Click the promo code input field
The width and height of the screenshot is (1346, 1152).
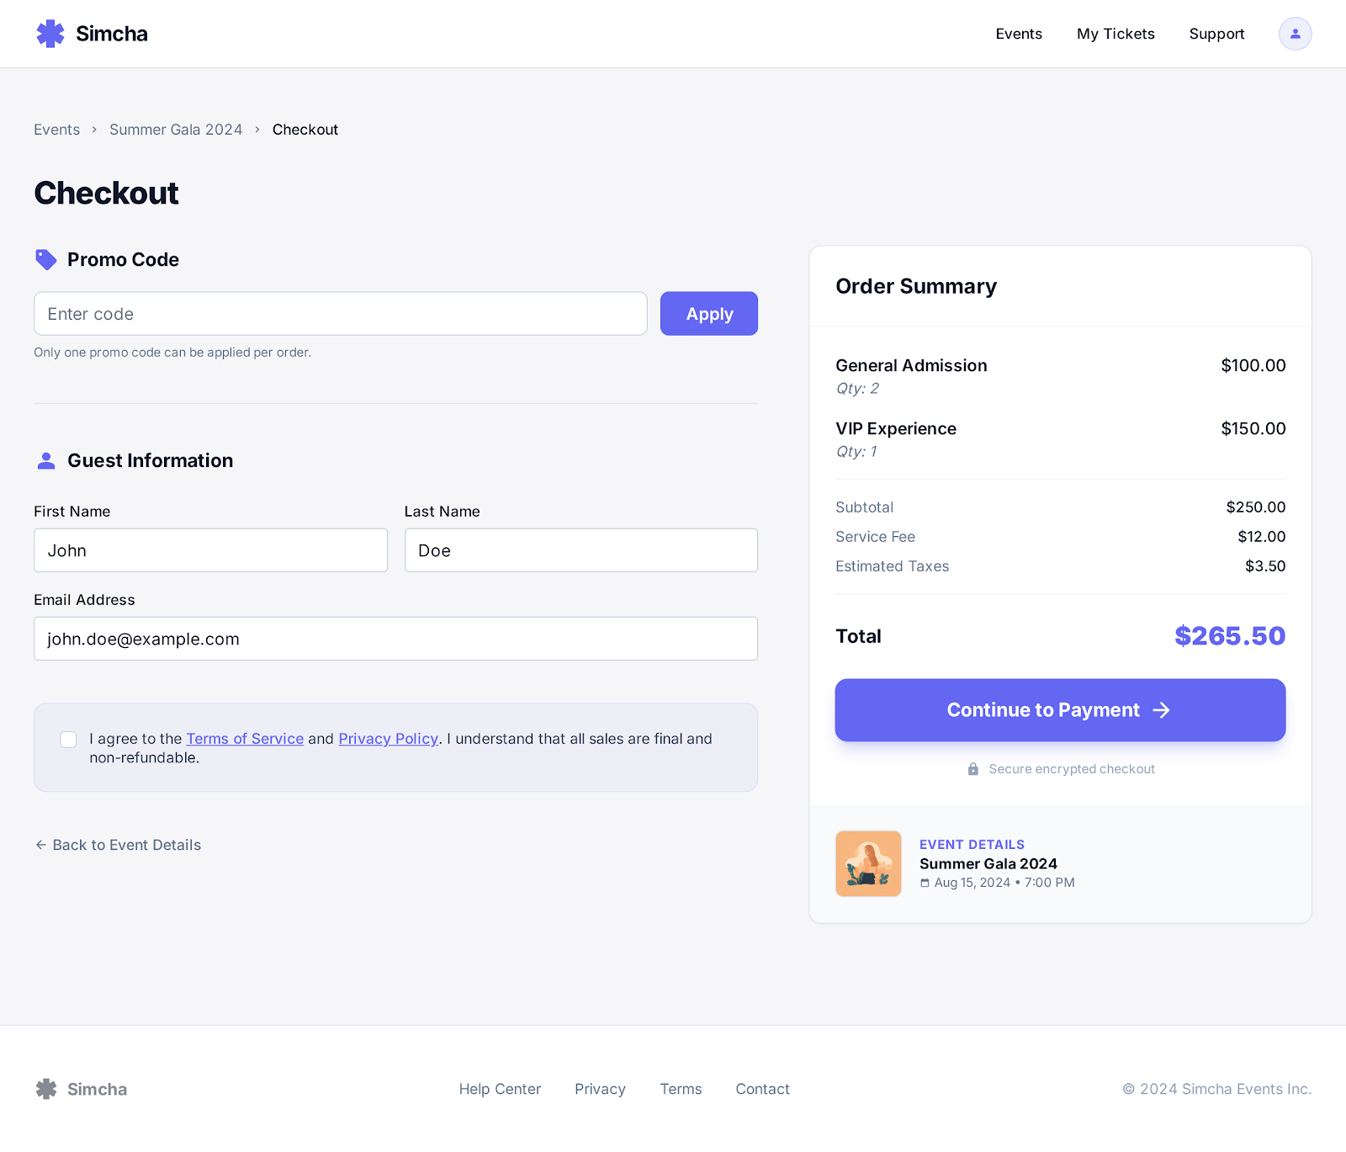pyautogui.click(x=340, y=313)
